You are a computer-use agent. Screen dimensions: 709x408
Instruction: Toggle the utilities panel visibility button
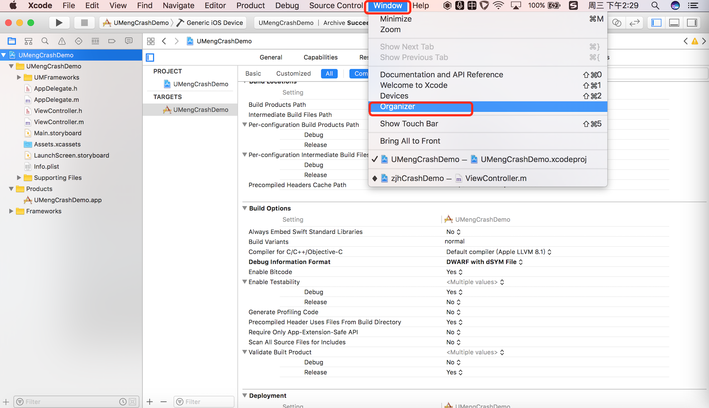point(692,23)
